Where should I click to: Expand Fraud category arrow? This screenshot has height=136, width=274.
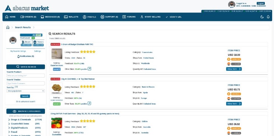coord(9,132)
